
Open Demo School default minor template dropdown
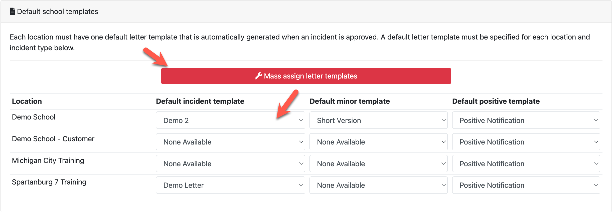click(x=378, y=120)
